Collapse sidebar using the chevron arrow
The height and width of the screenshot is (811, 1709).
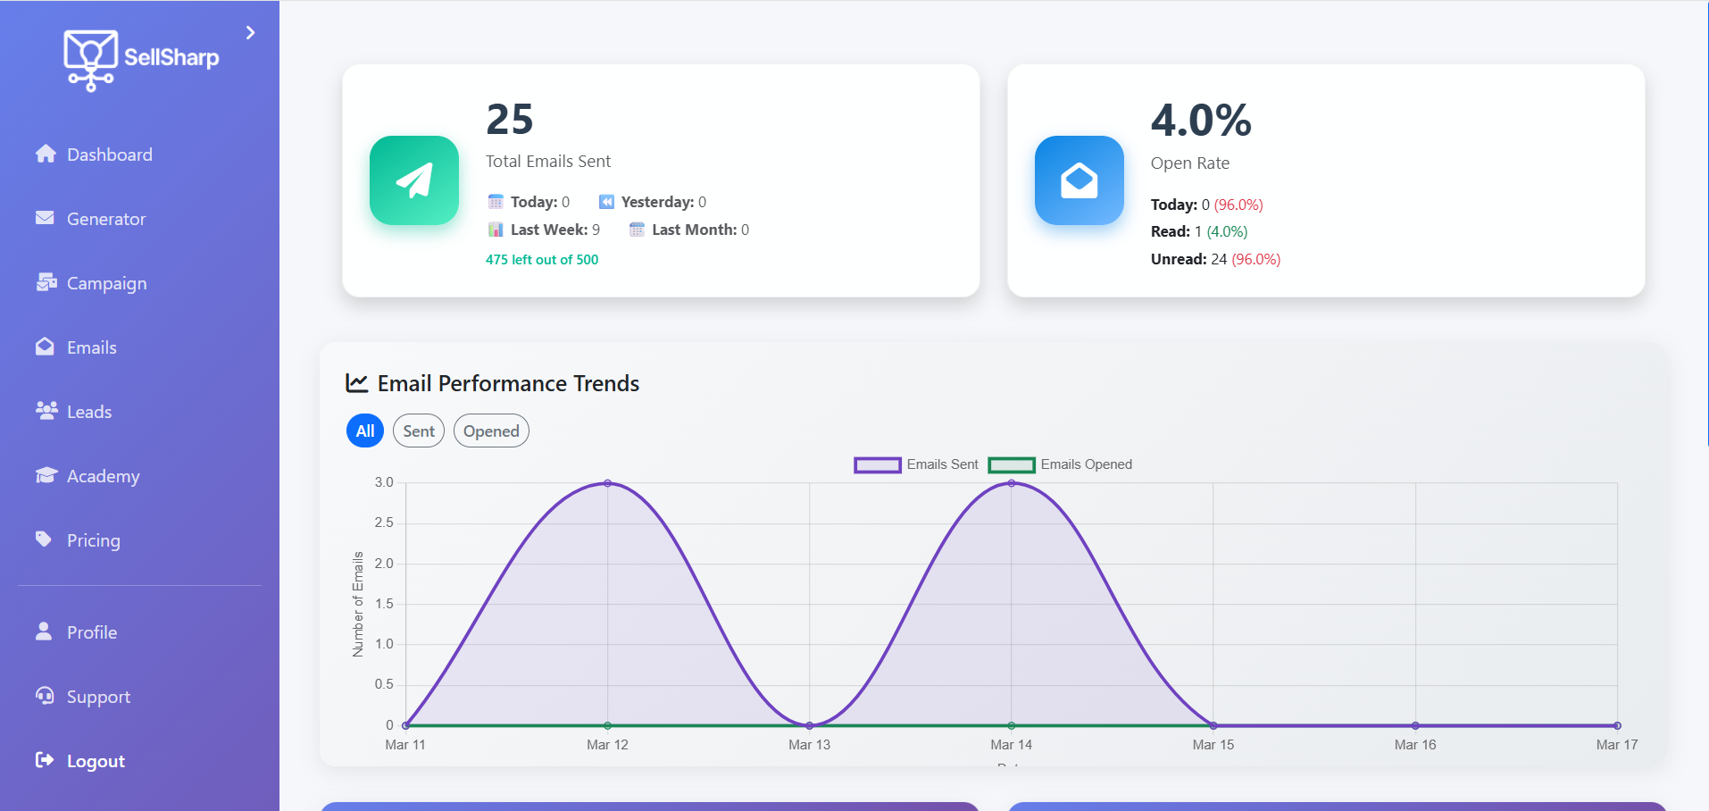point(251,33)
